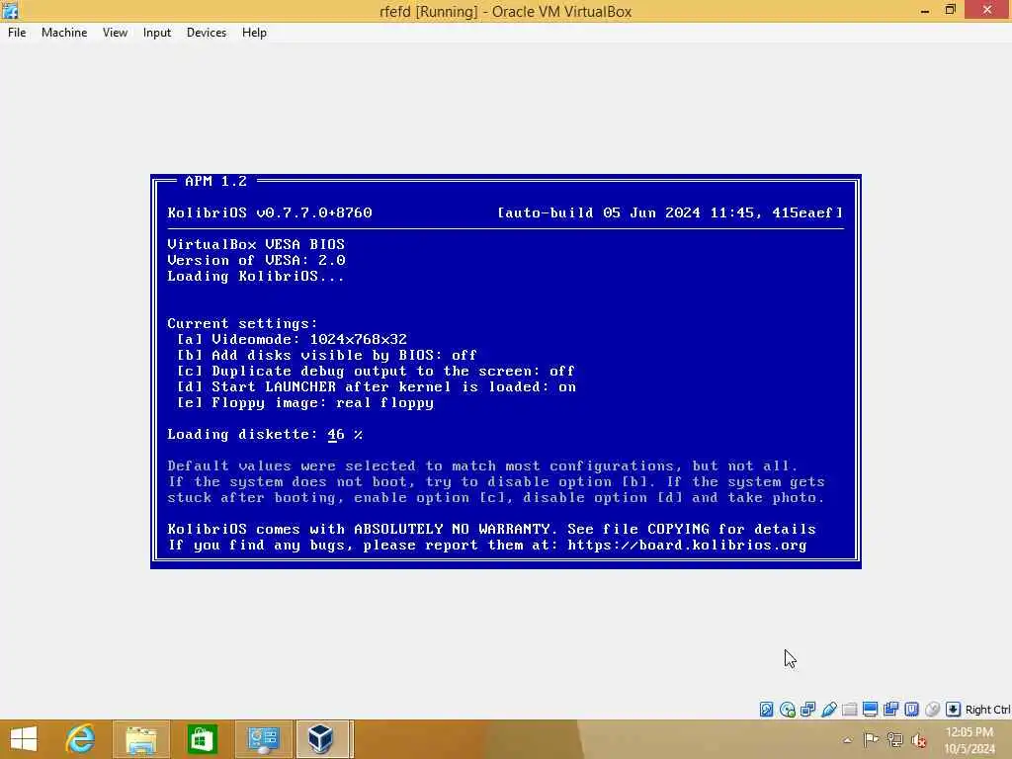The width and height of the screenshot is (1012, 759).
Task: Click the 'VirtualBox VESA BIOS' line
Action: [x=256, y=245]
